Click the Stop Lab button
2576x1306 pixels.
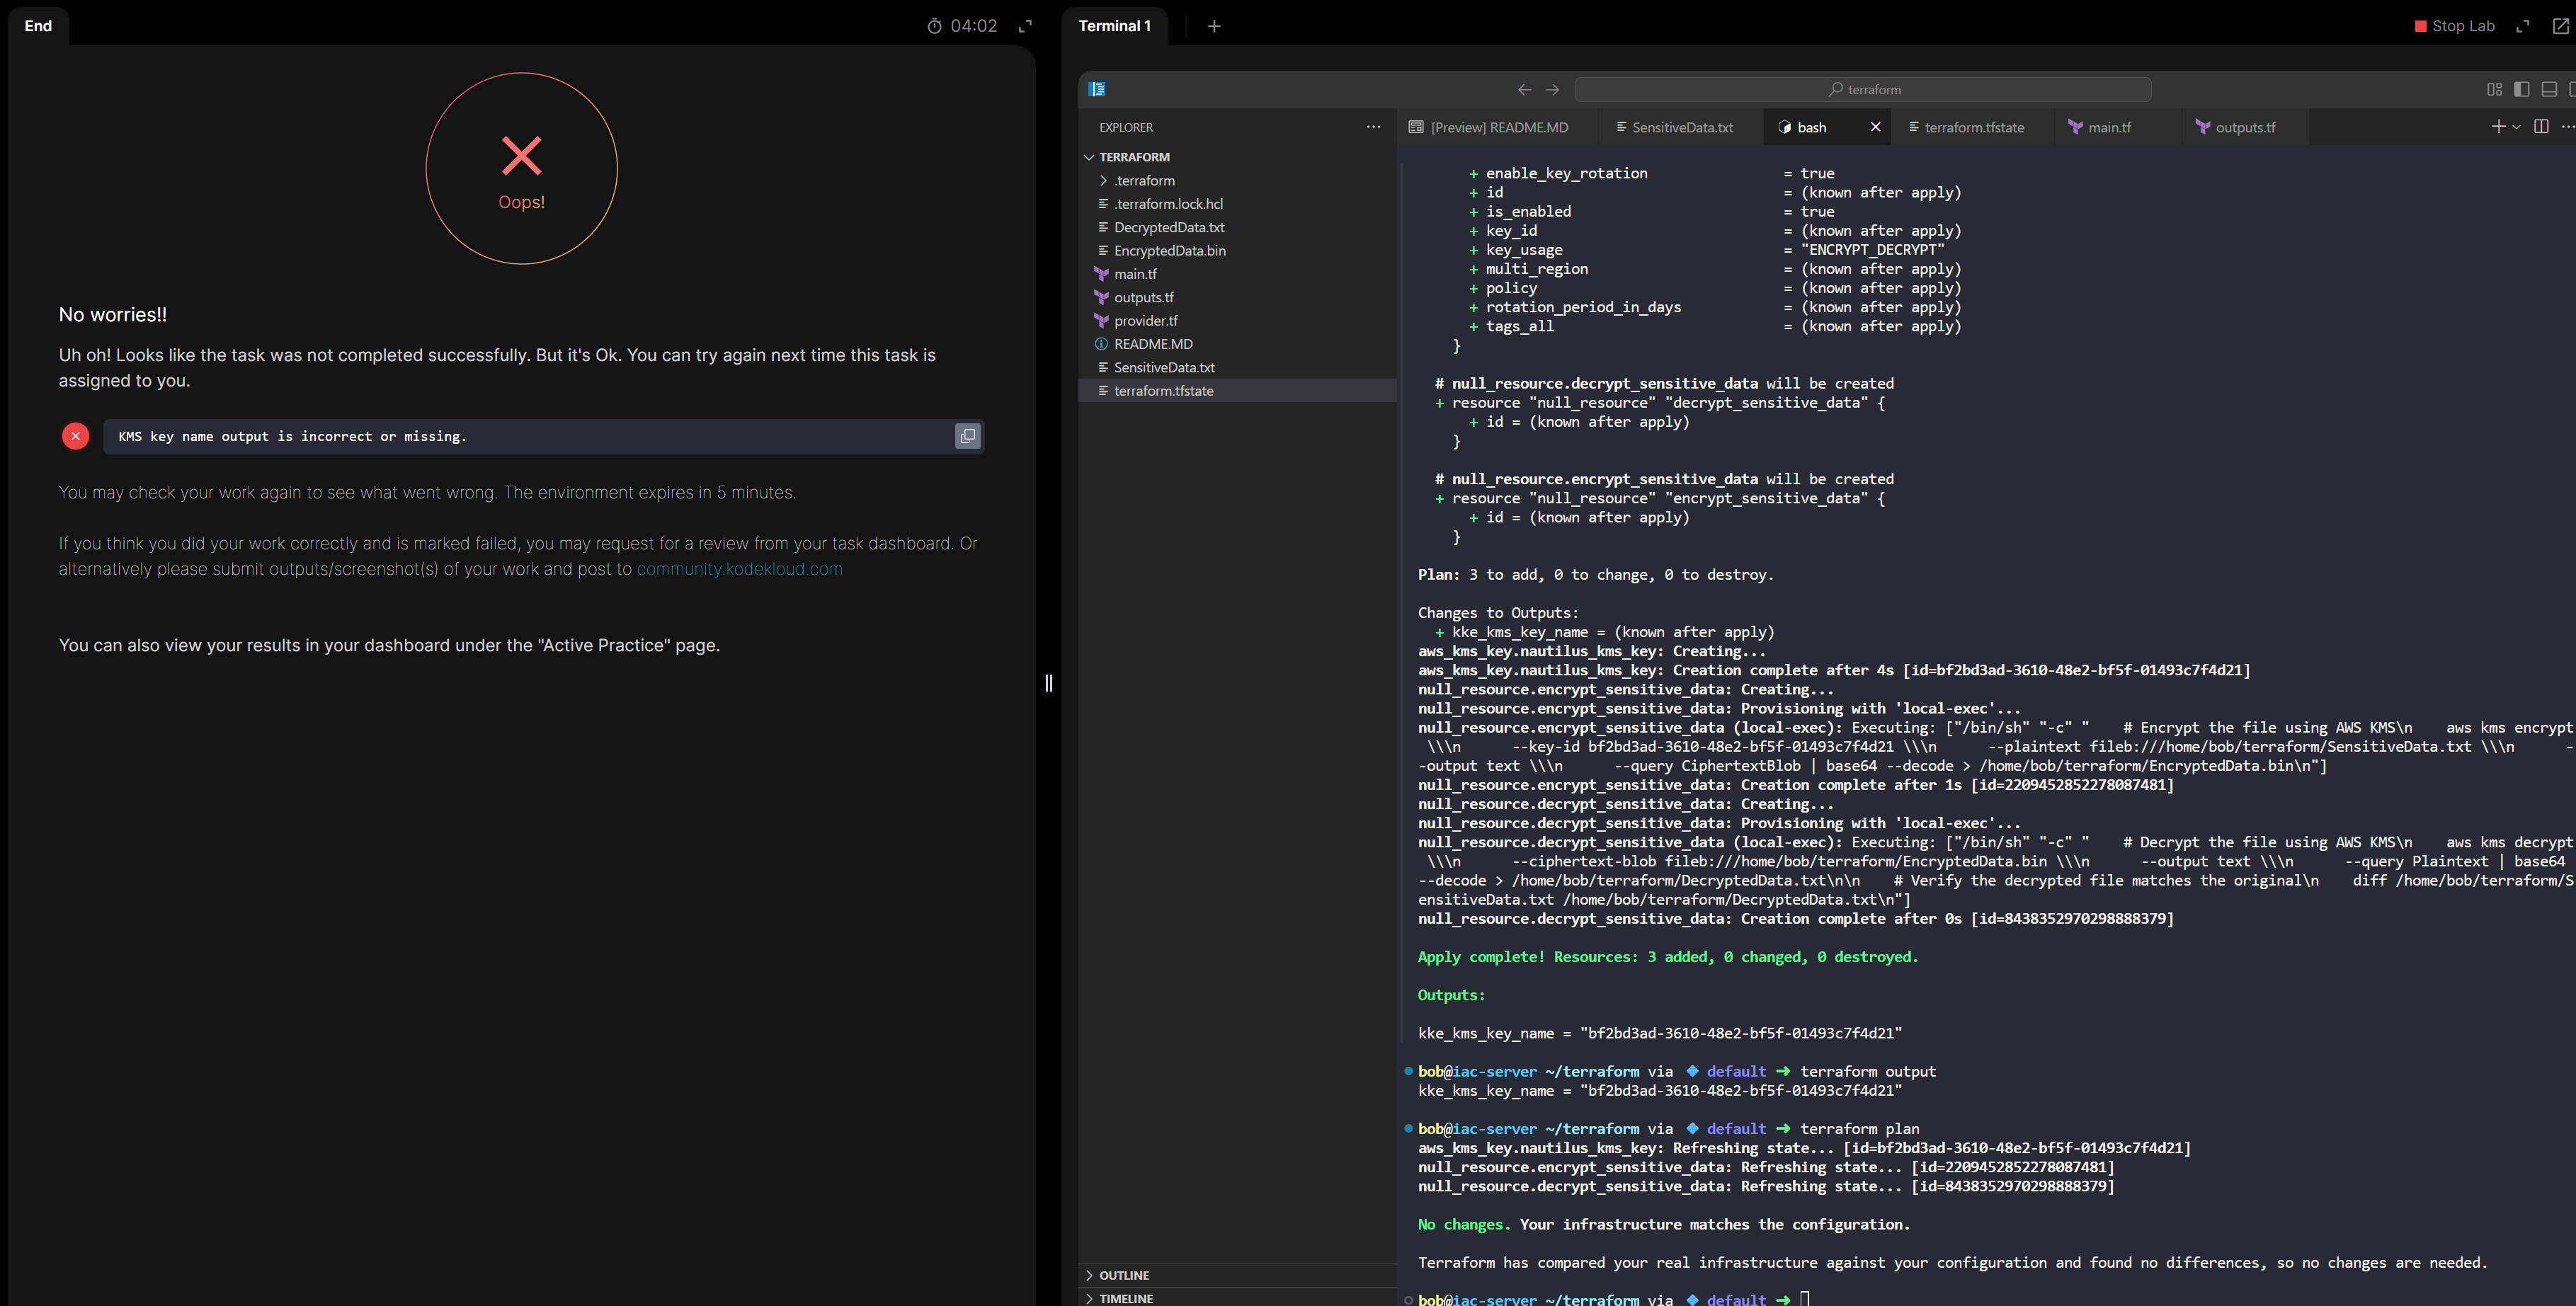2455,26
